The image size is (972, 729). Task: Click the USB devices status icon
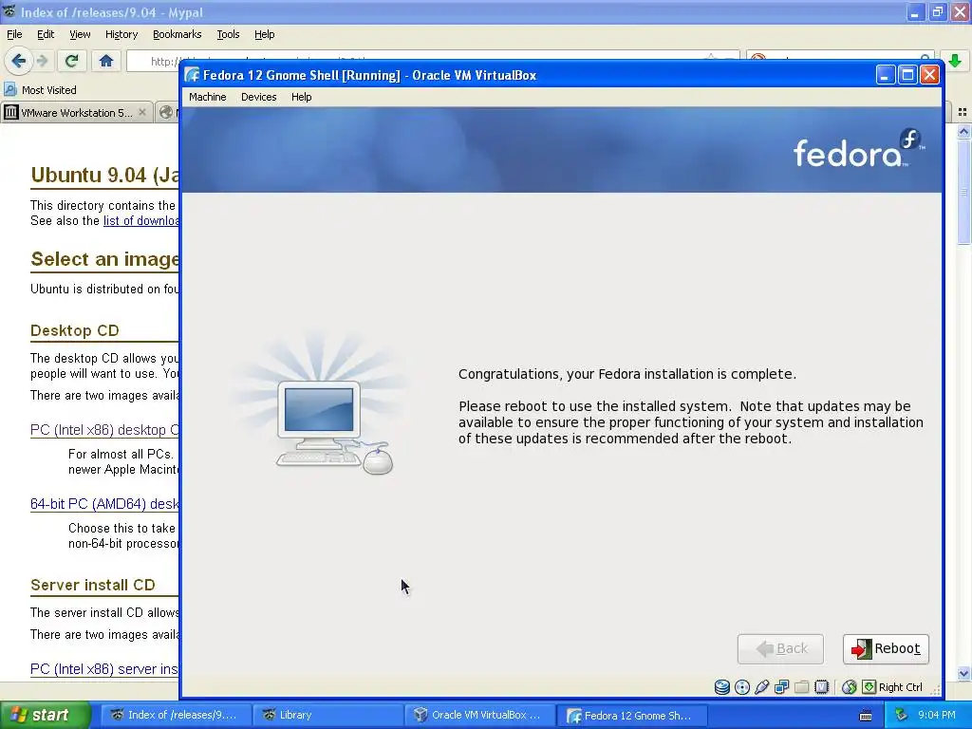point(762,687)
